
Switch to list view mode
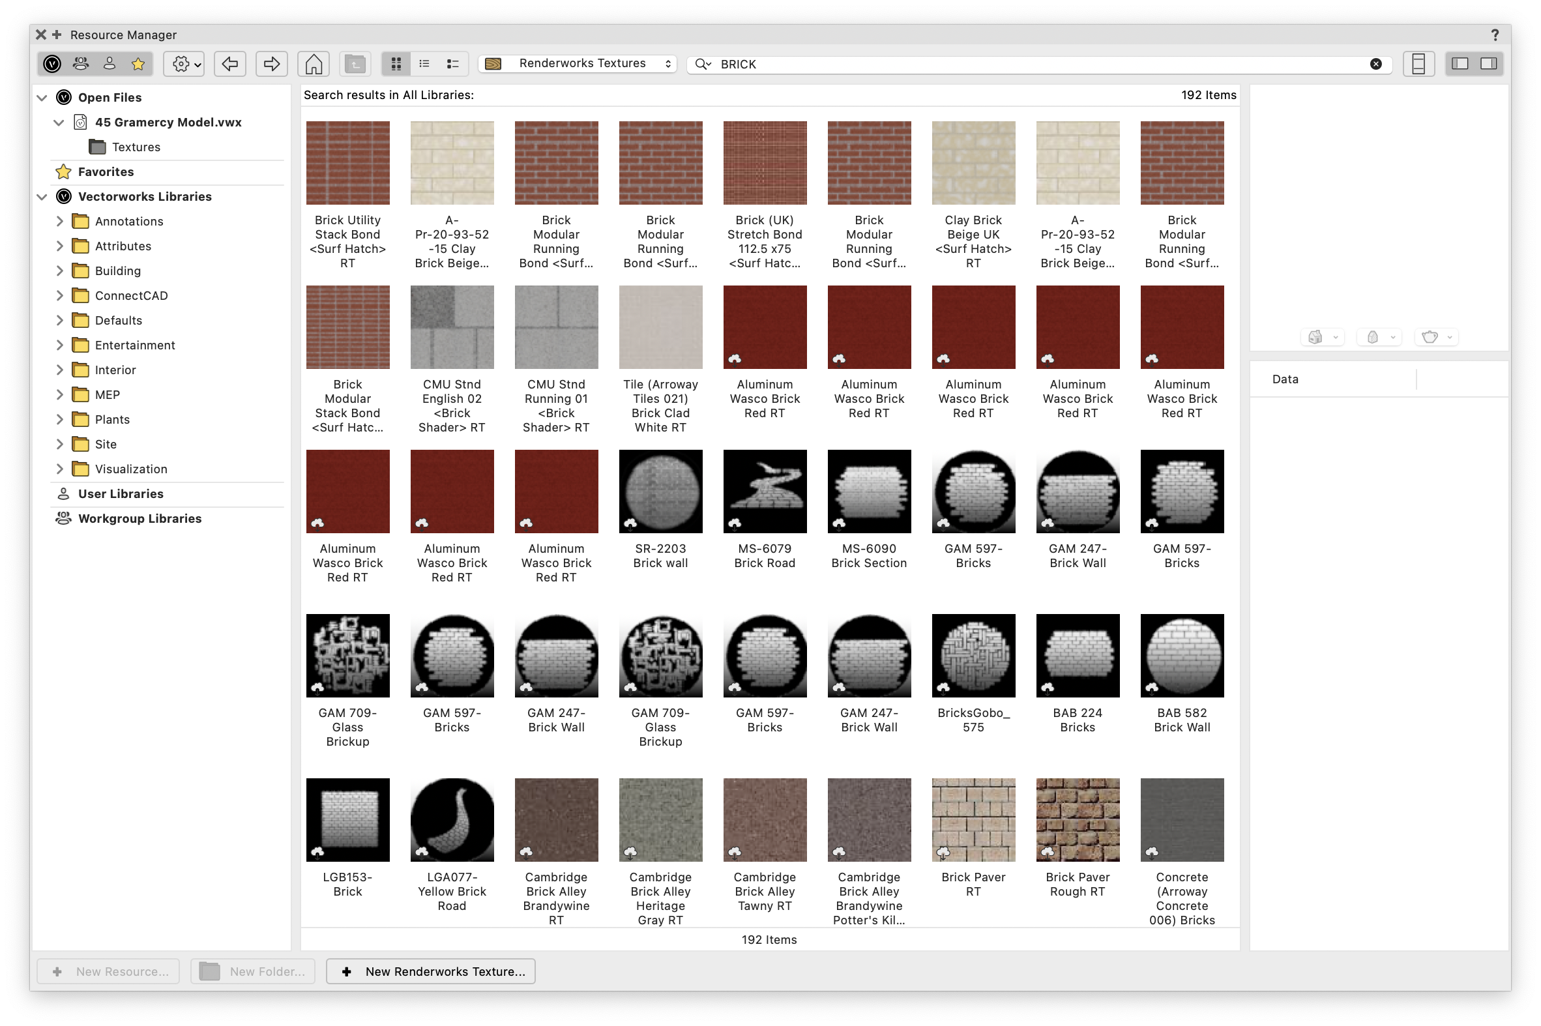tap(424, 63)
